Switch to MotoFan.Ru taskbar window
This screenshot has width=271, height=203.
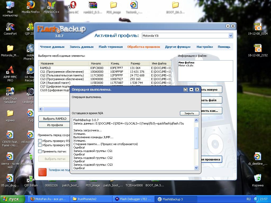(x=49, y=199)
